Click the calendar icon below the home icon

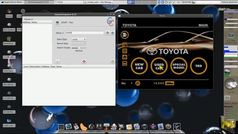pos(125,63)
